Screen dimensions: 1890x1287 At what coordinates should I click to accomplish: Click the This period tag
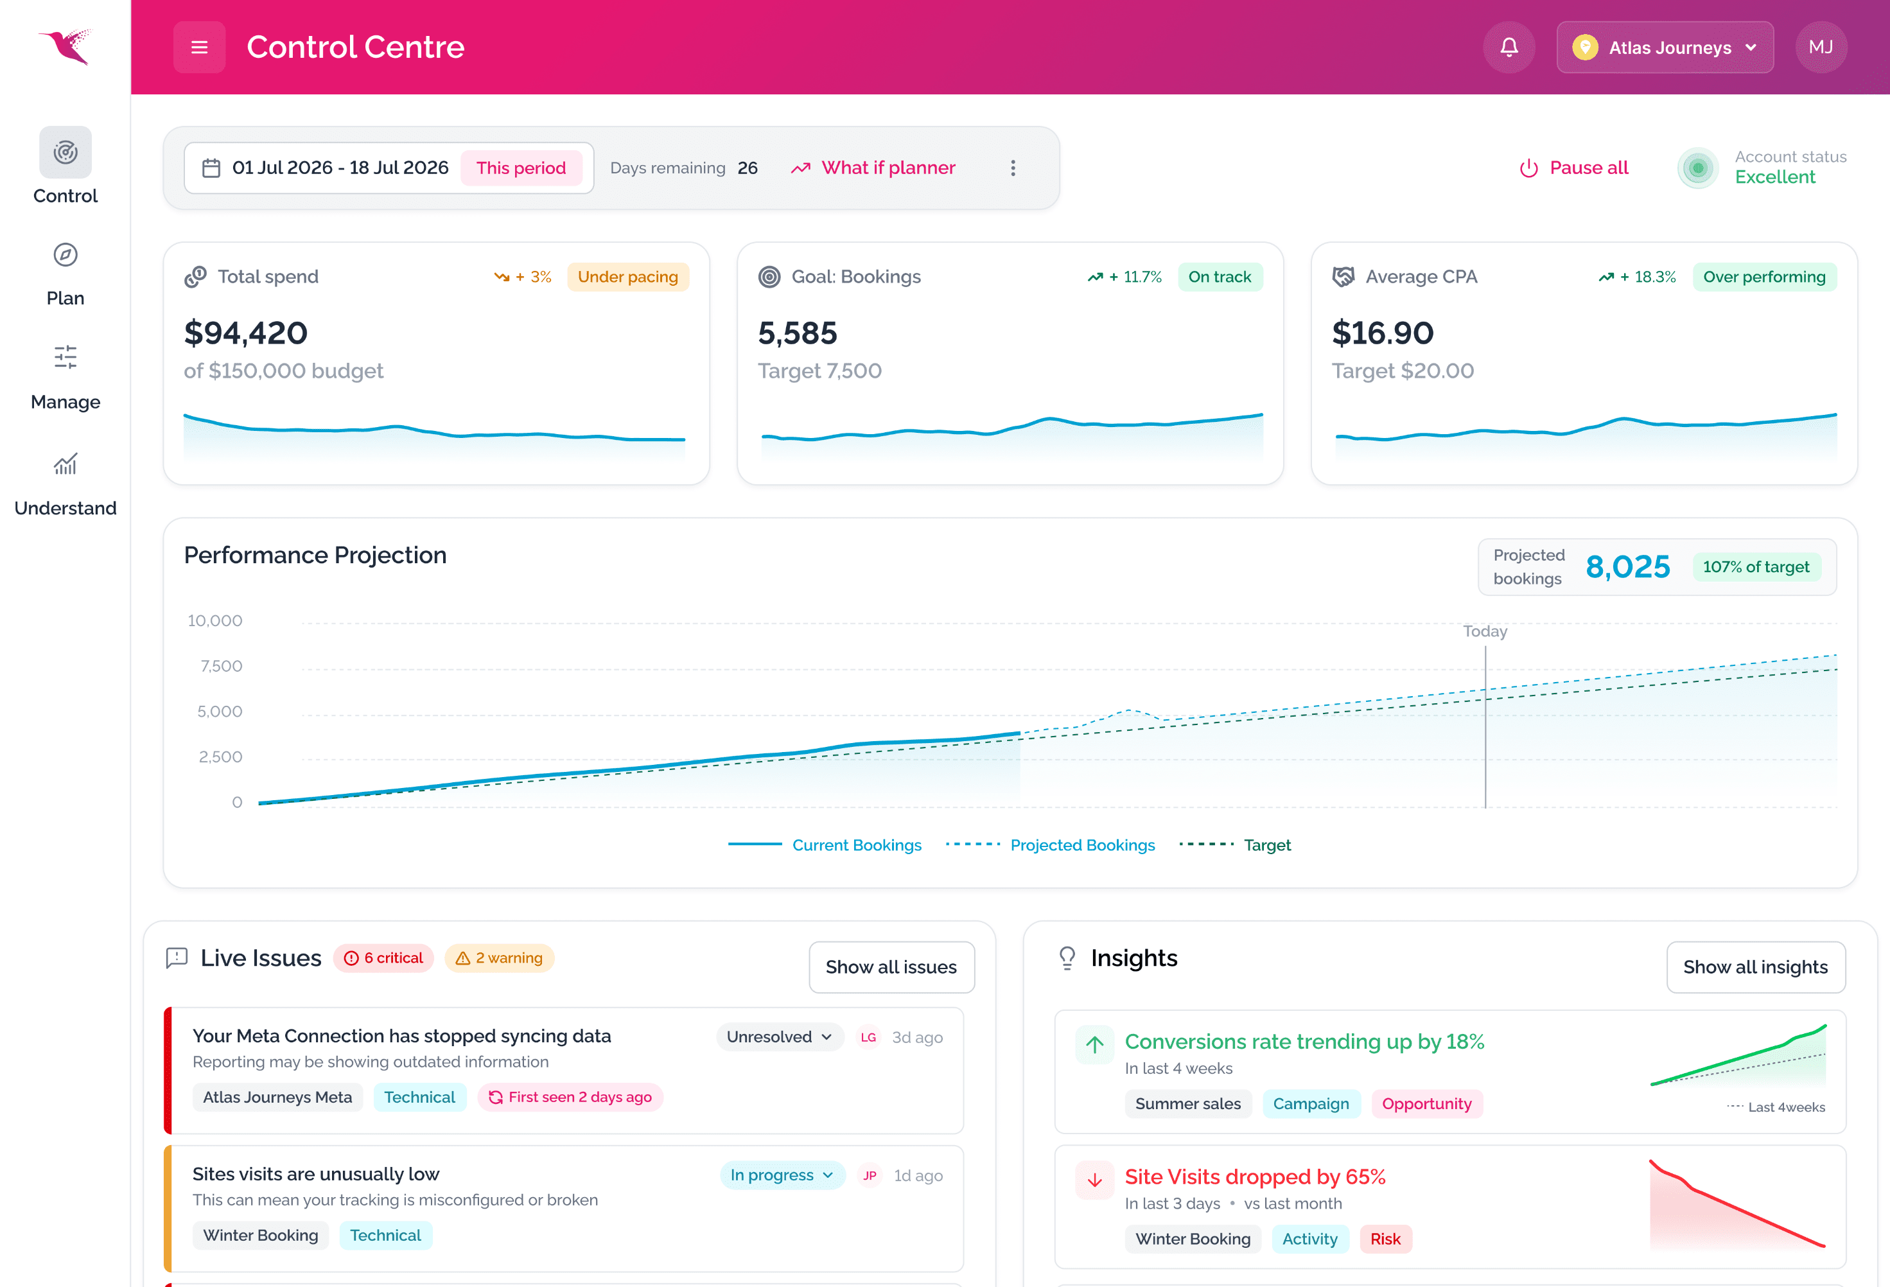[521, 168]
